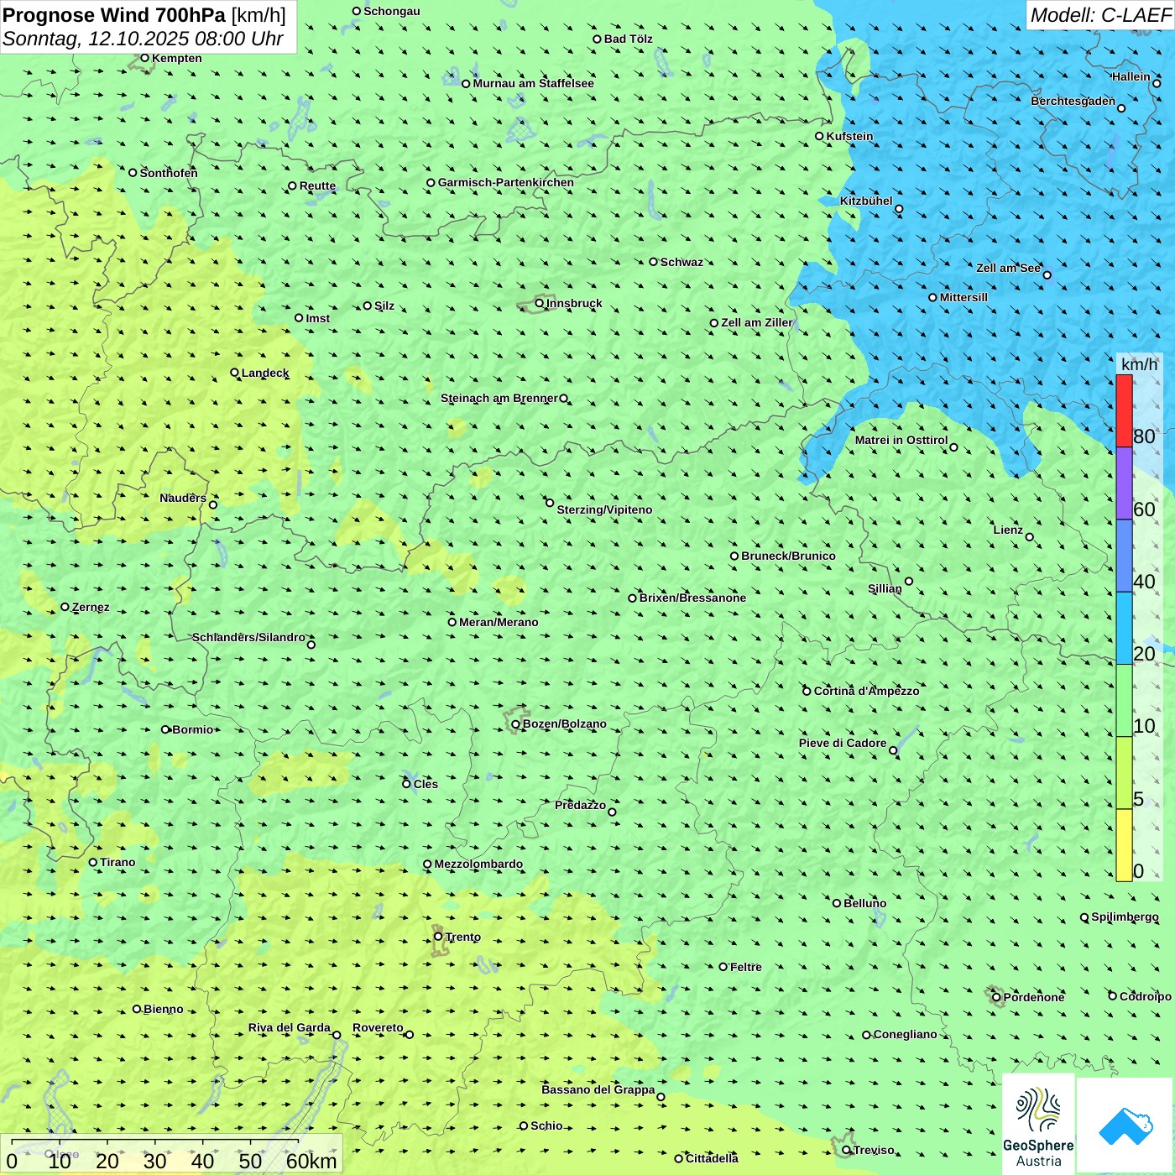
Task: Click the yellow 0 km/h legend color
Action: pos(1124,845)
